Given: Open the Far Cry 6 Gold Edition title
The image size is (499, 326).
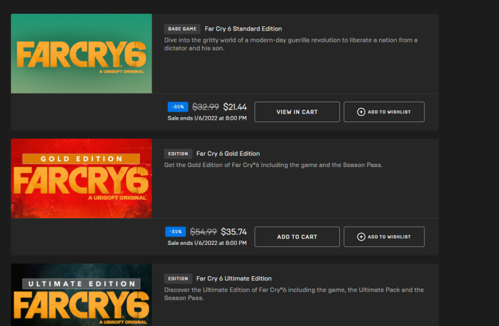Looking at the screenshot, I should (x=228, y=153).
